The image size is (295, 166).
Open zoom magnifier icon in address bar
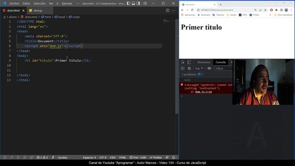pyautogui.click(x=255, y=10)
